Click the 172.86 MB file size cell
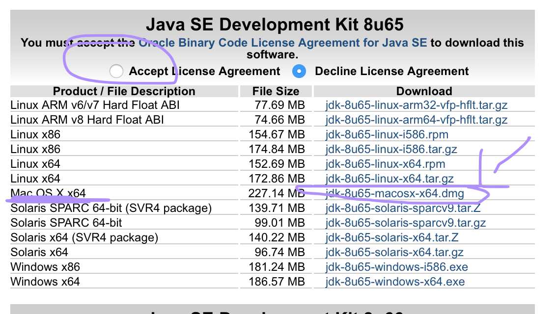The height and width of the screenshot is (314, 556). pos(277,179)
